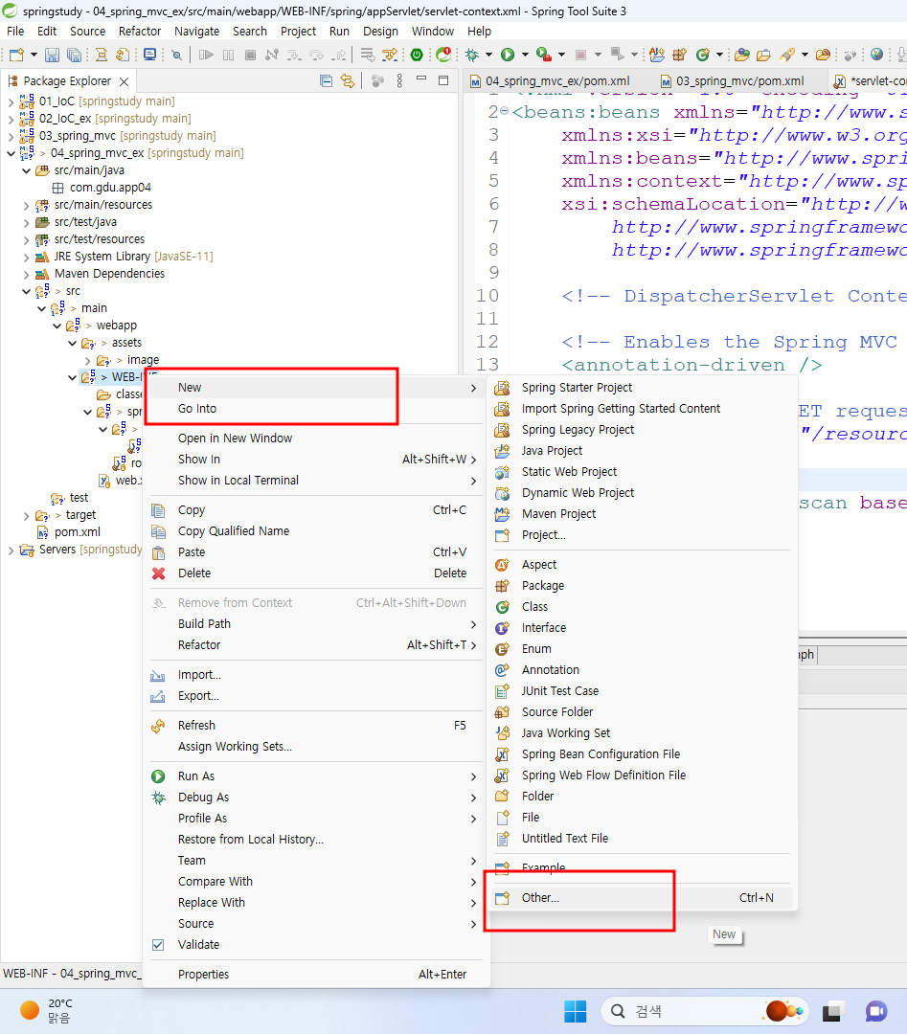Click the Open Console monitor toolbar icon
Screen dimensions: 907x1034
(x=149, y=55)
